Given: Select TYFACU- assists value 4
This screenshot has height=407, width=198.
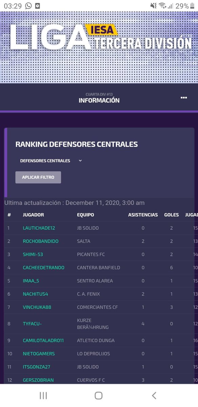Looking at the screenshot, I should pos(143,324).
